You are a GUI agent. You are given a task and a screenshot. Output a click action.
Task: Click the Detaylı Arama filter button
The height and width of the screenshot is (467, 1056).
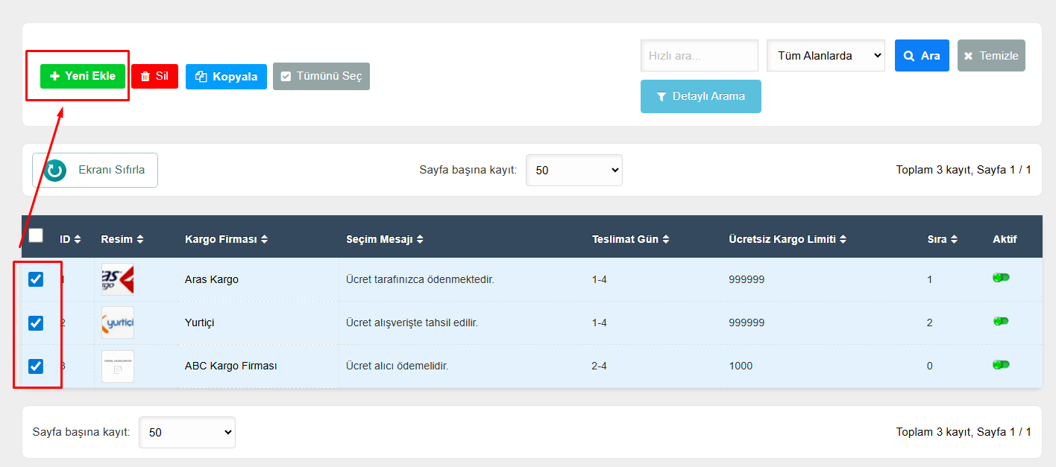click(x=700, y=97)
